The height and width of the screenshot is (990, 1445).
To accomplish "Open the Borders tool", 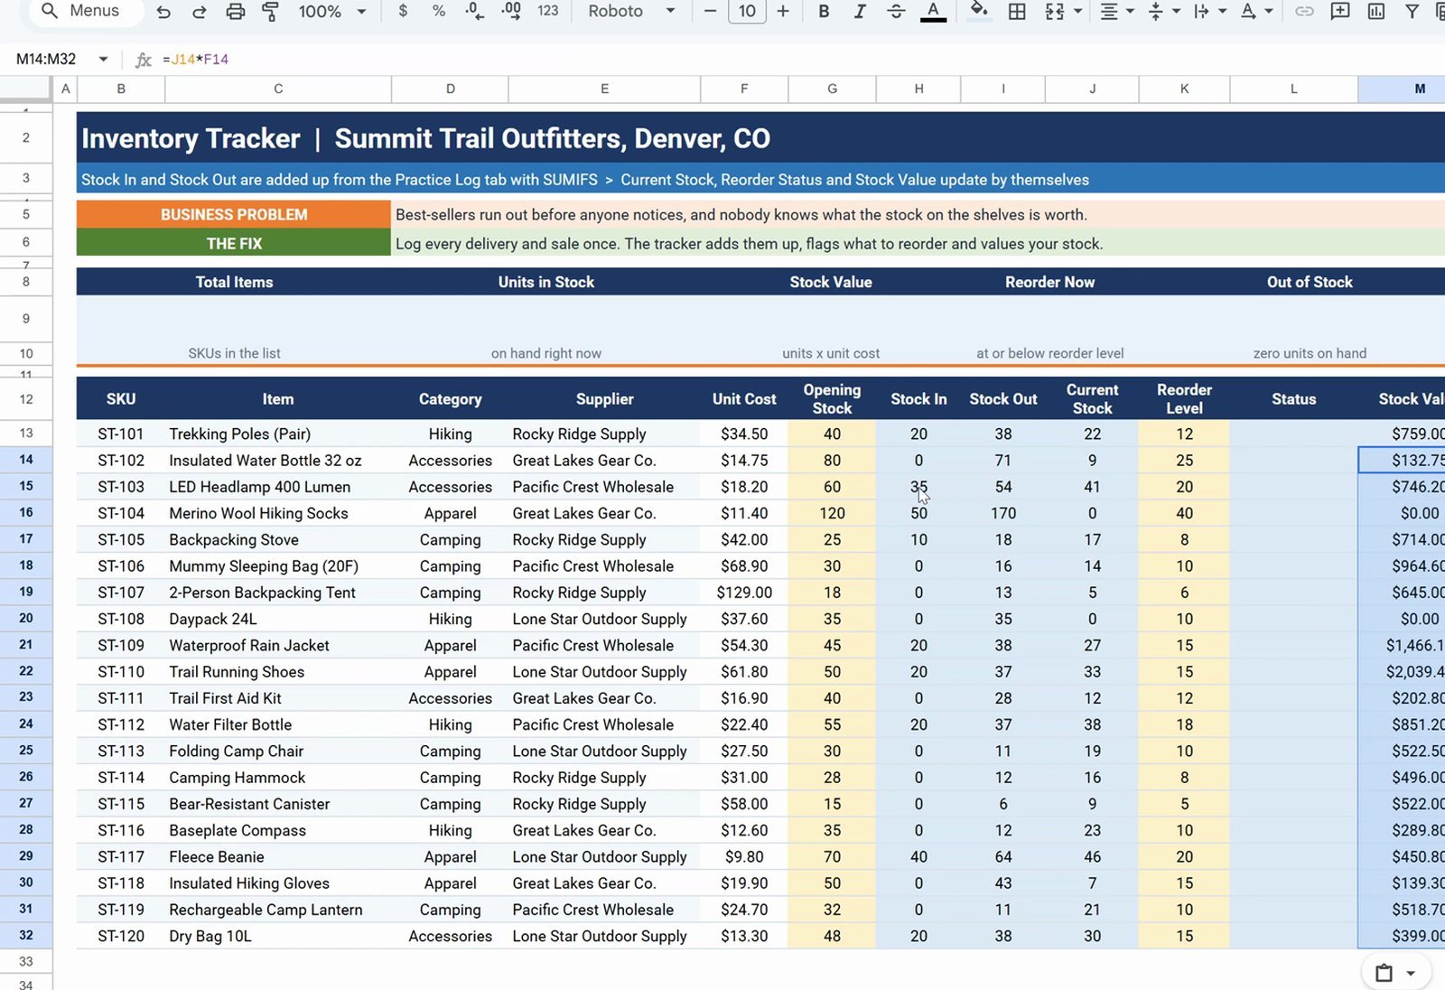I will coord(1017,12).
